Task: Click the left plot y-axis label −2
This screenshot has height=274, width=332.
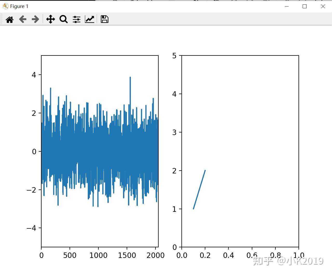Action: pos(31,190)
